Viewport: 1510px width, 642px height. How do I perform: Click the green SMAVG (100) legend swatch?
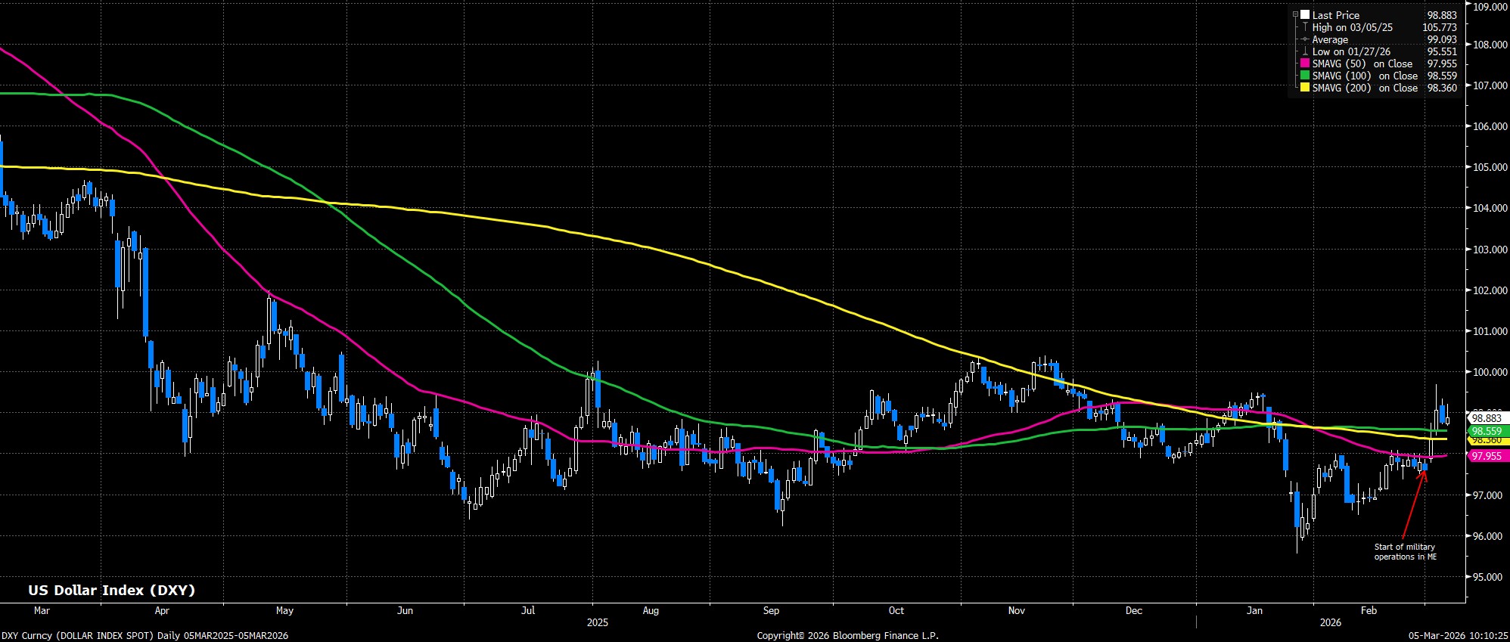tap(1305, 76)
